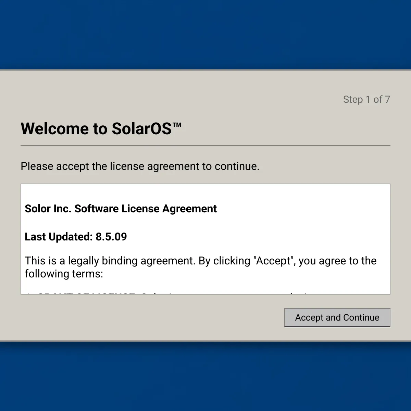The width and height of the screenshot is (411, 411).
Task: Select the 'Please accept the license agreement' instruction text
Action: point(140,166)
